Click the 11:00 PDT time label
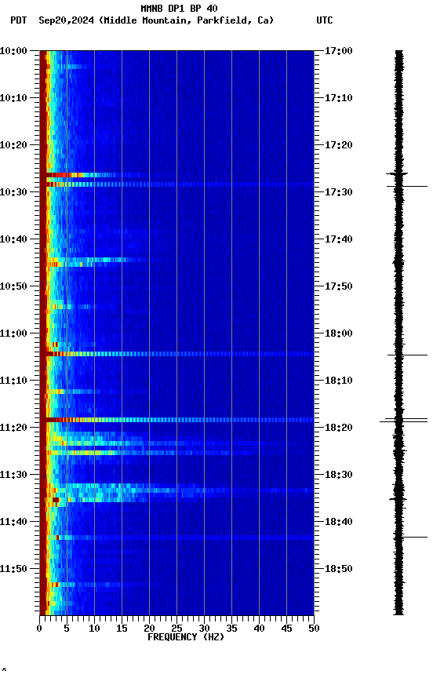 pyautogui.click(x=13, y=334)
